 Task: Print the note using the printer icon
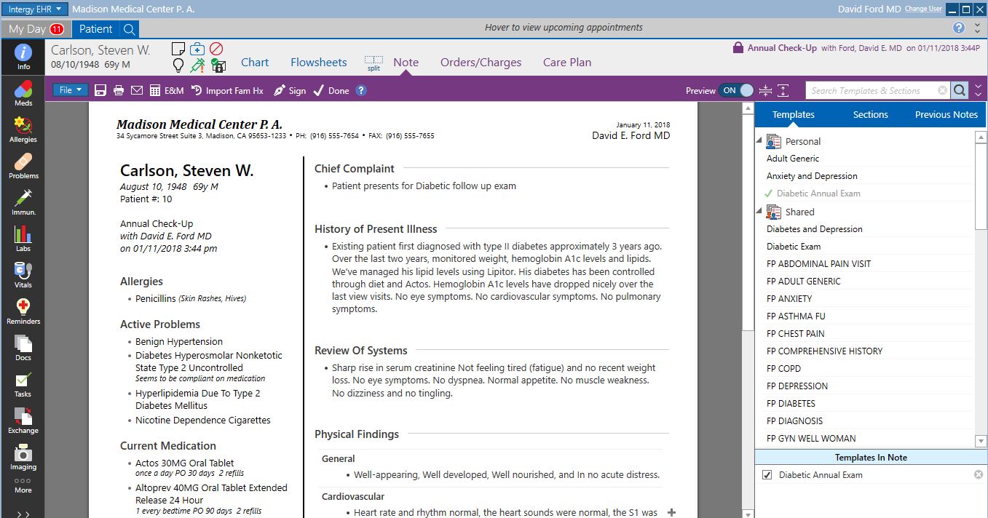[119, 91]
